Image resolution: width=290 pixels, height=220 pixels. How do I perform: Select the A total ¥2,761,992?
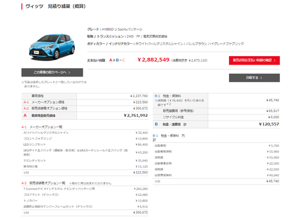coord(136,116)
